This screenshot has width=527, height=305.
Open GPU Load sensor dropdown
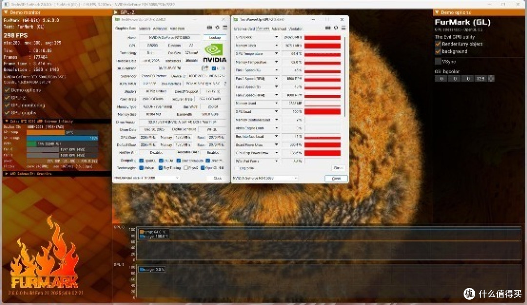point(276,112)
